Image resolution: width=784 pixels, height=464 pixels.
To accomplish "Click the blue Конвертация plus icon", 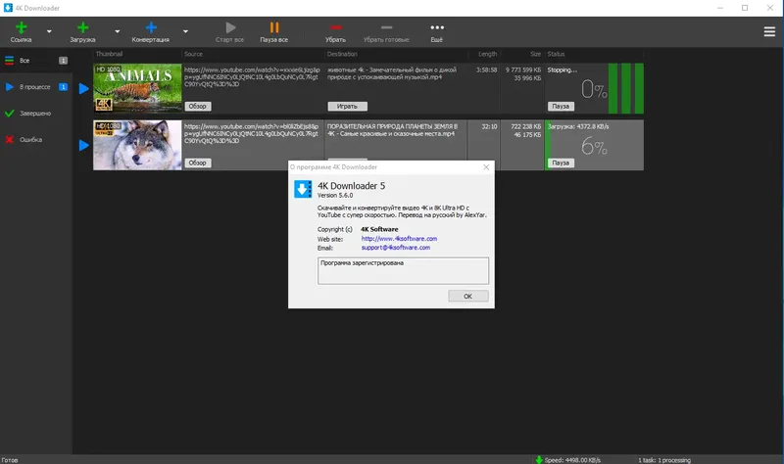I will (x=151, y=27).
